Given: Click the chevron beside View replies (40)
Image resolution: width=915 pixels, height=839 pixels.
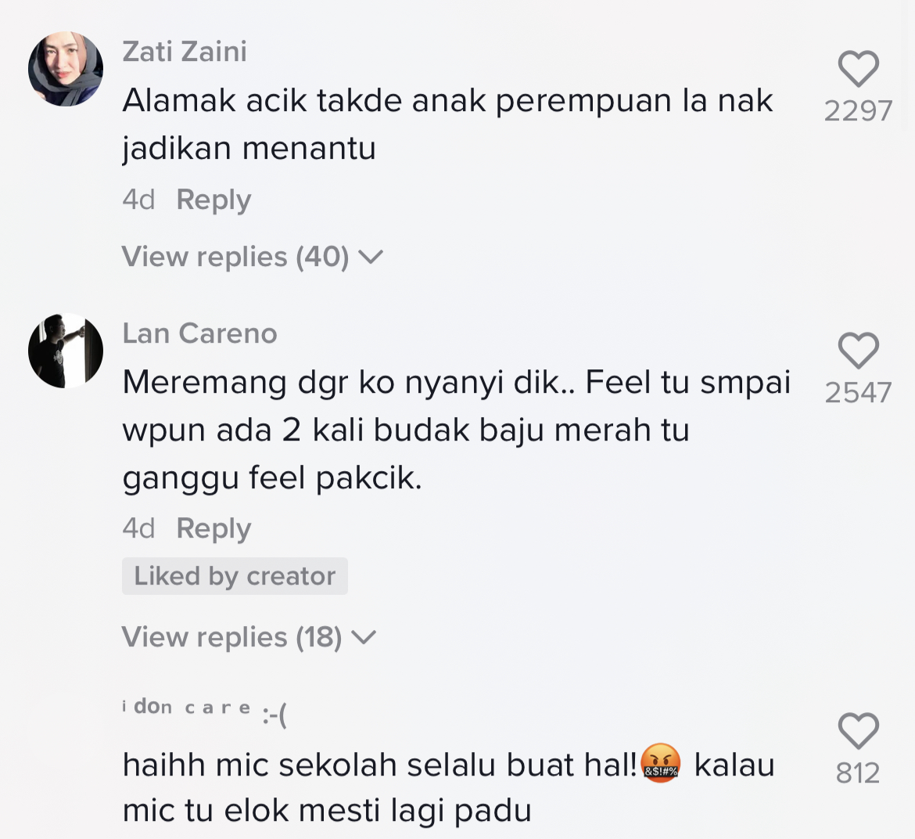Looking at the screenshot, I should pos(370,257).
